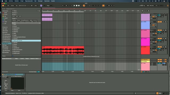Collapse the Filtros disclosure triangle

(12, 11)
